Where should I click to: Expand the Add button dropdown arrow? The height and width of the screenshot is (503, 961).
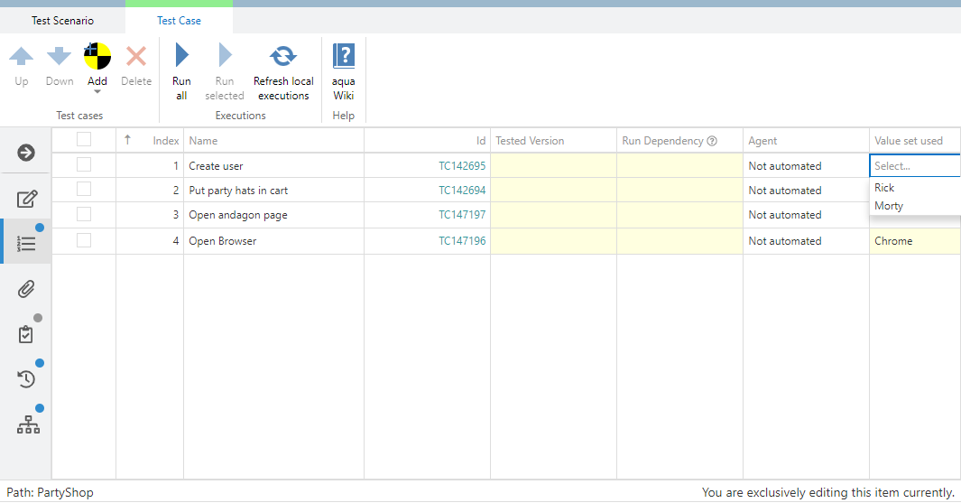[97, 92]
